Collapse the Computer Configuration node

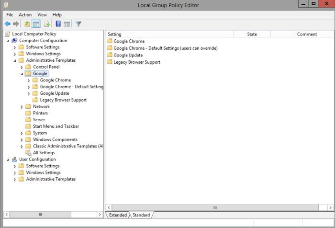(8, 41)
